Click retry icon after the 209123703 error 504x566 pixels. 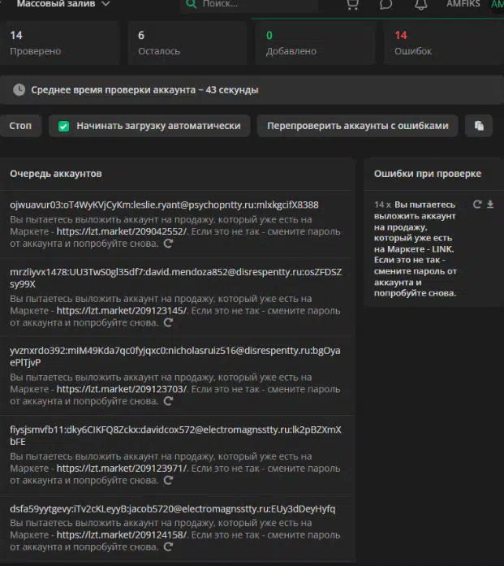click(169, 400)
